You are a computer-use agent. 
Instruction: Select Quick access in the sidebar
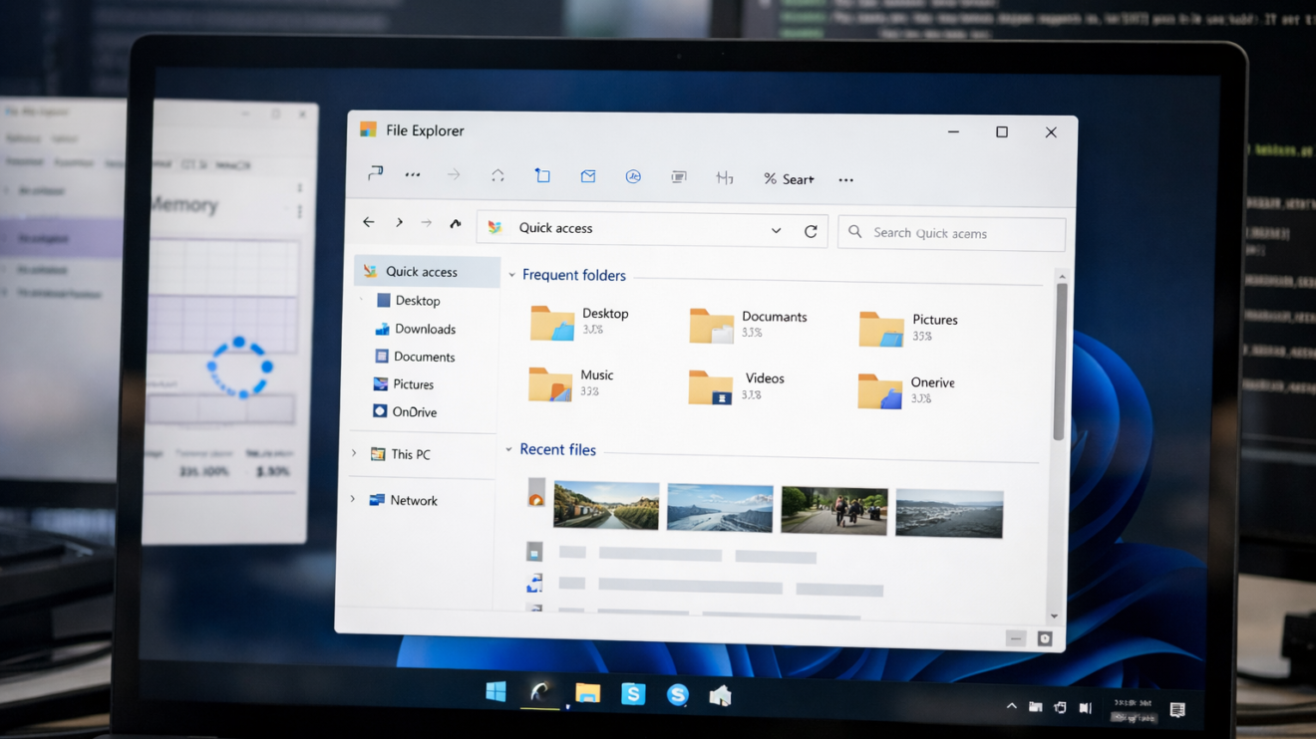pos(427,272)
